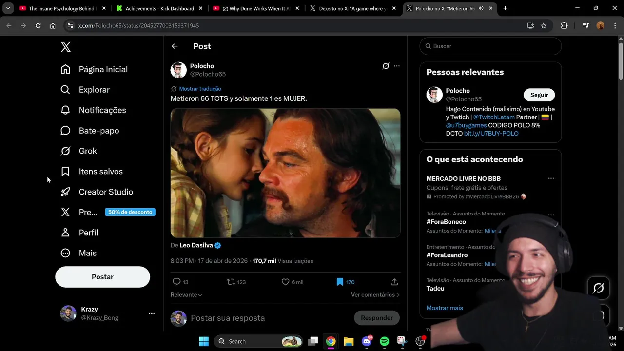This screenshot has width=624, height=351.
Task: Open the Relevante sort dropdown
Action: [x=186, y=295]
